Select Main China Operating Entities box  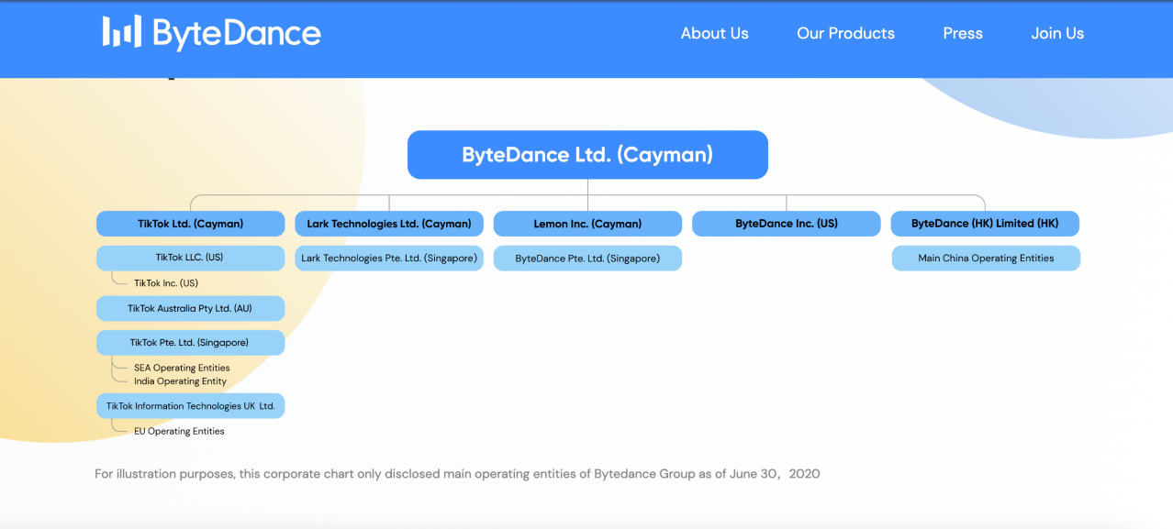click(x=986, y=259)
